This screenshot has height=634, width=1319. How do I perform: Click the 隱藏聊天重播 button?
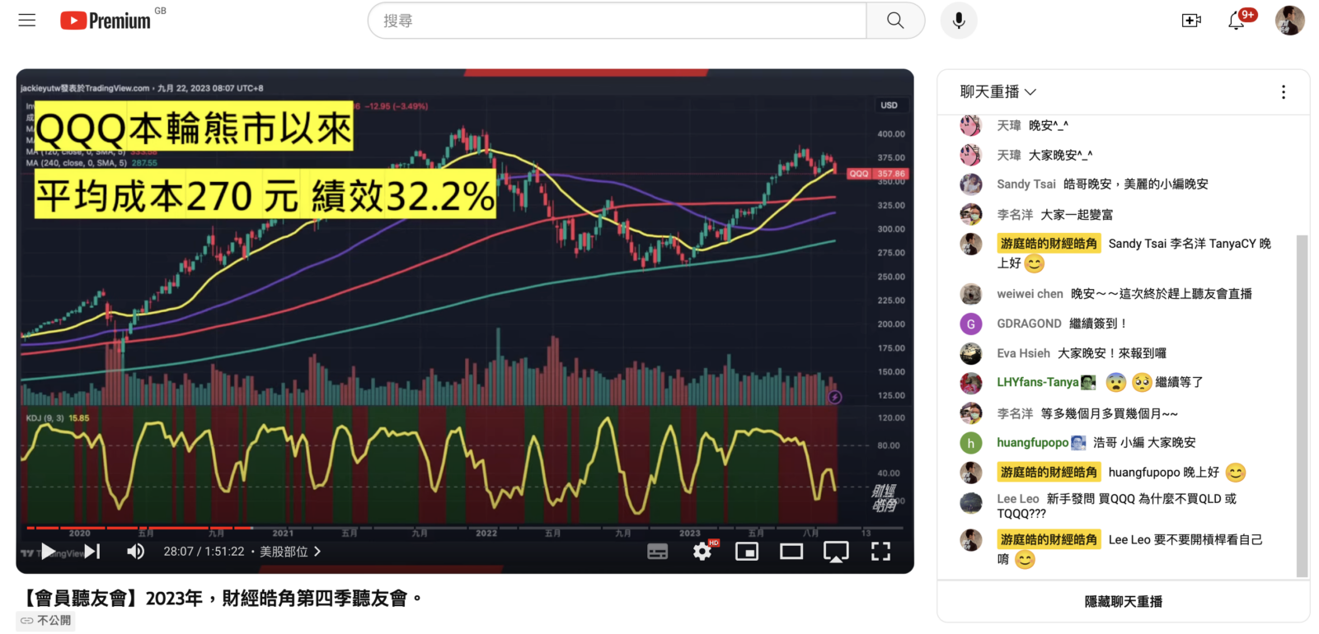[1123, 602]
